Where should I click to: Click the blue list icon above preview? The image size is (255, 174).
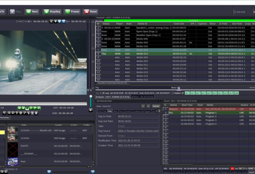[64, 21]
